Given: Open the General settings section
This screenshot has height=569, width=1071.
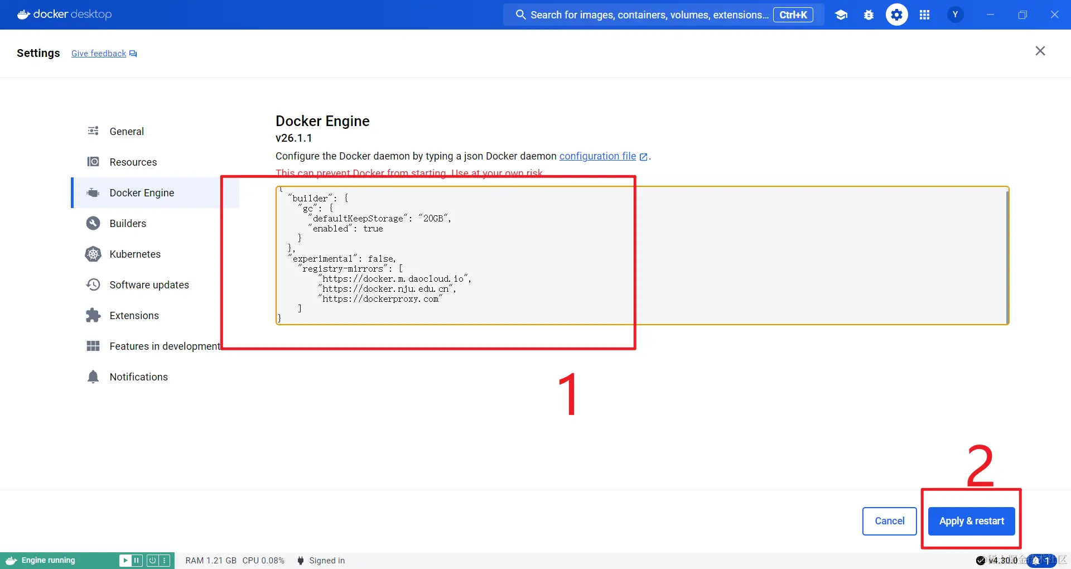Looking at the screenshot, I should (x=156, y=131).
